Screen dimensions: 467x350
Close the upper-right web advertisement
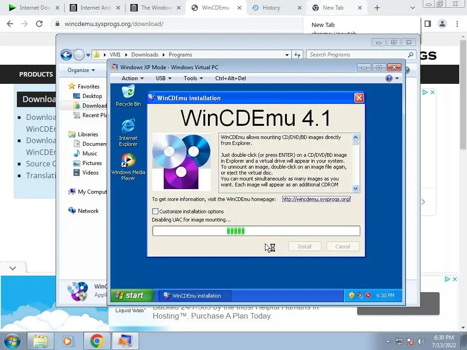point(432,92)
